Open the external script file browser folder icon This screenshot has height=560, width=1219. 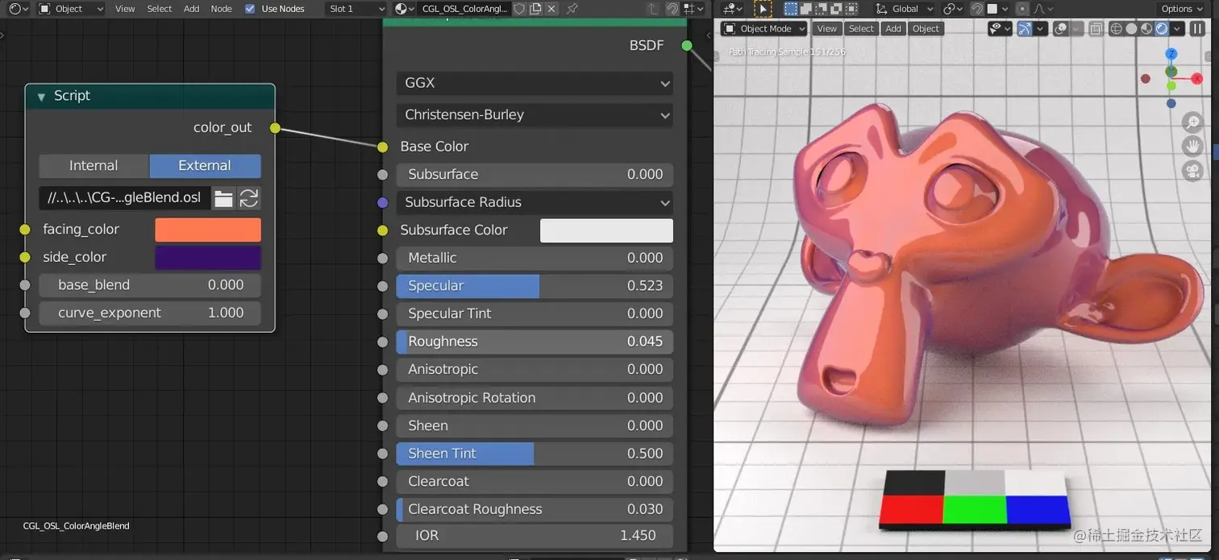point(223,198)
